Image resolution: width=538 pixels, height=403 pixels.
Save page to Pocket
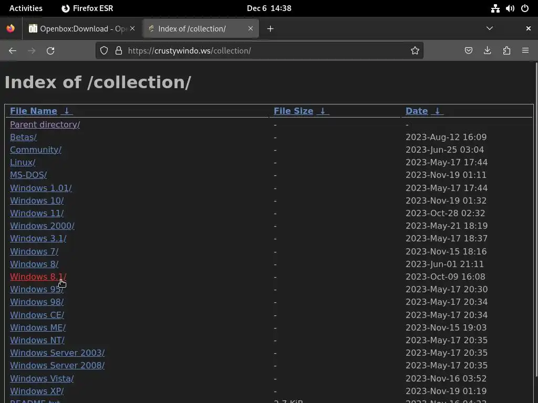coord(468,51)
